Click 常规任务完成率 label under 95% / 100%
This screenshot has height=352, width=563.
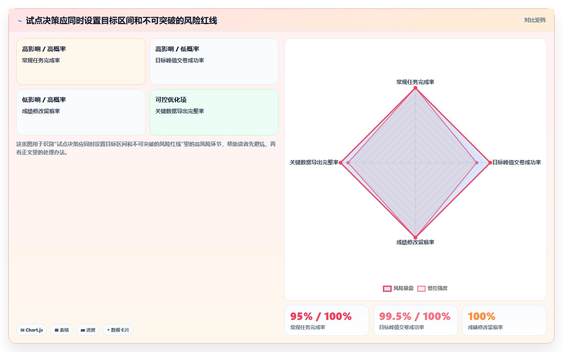point(308,327)
